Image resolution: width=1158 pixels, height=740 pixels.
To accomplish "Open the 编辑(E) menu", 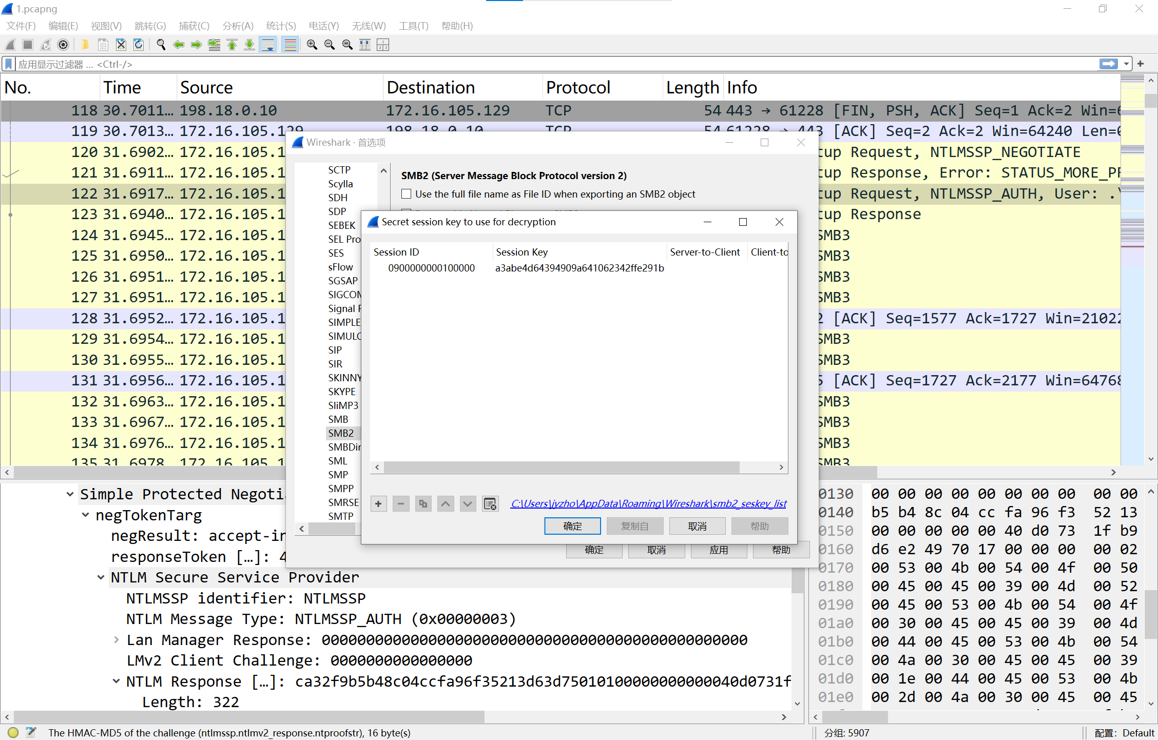I will tap(63, 26).
